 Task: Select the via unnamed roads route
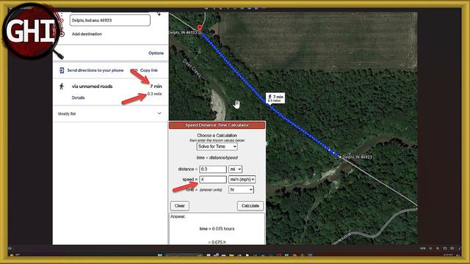click(x=92, y=87)
